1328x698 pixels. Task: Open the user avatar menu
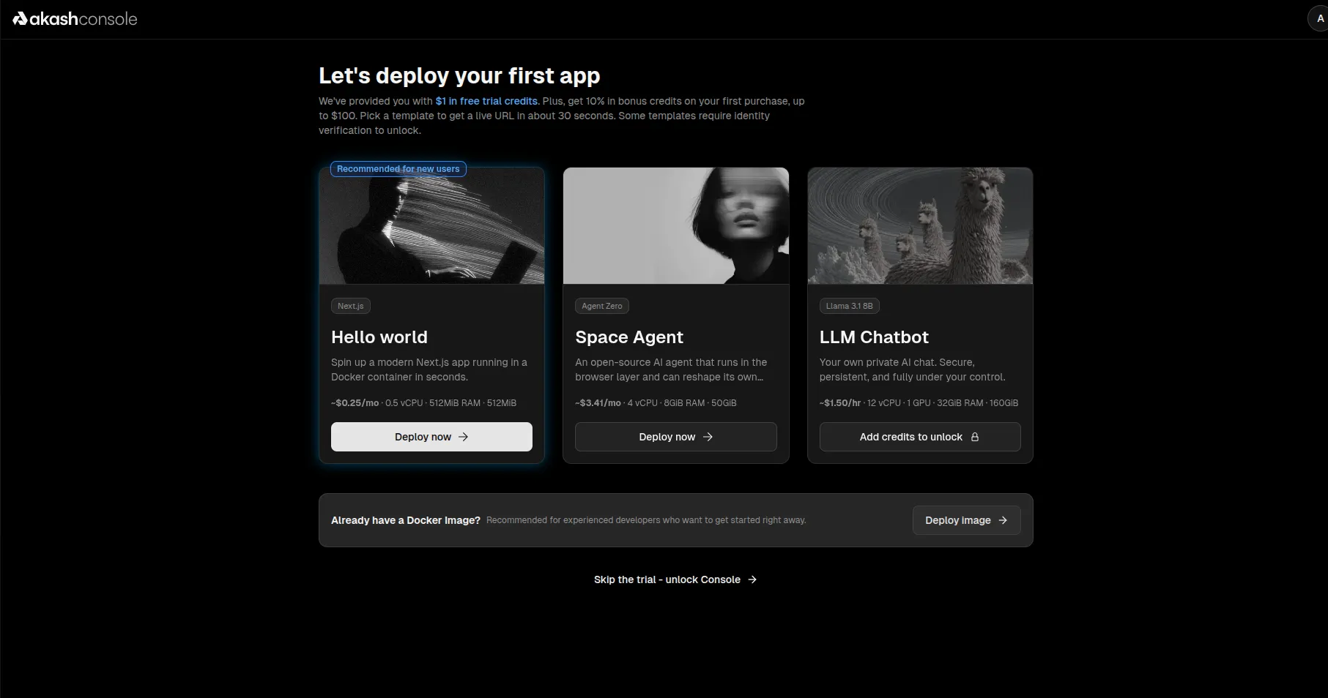[x=1319, y=19]
